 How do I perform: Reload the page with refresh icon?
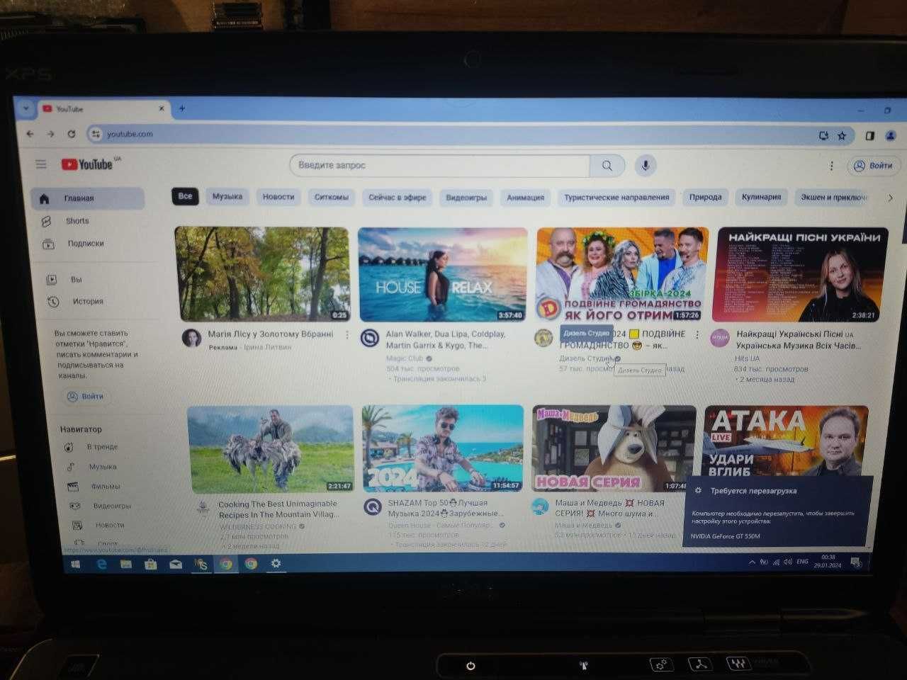pos(72,134)
